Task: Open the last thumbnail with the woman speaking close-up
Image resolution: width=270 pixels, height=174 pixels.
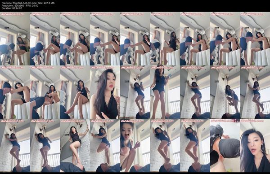Action: [255, 146]
